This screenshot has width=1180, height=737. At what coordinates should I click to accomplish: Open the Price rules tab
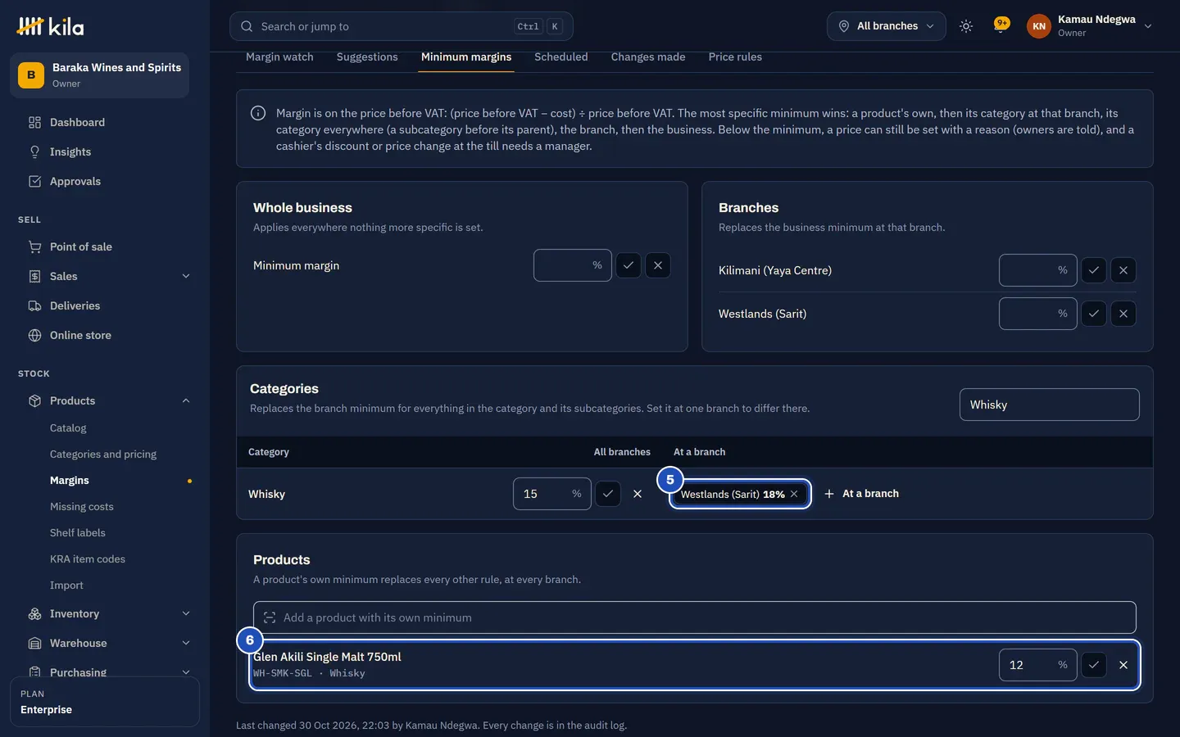[735, 57]
